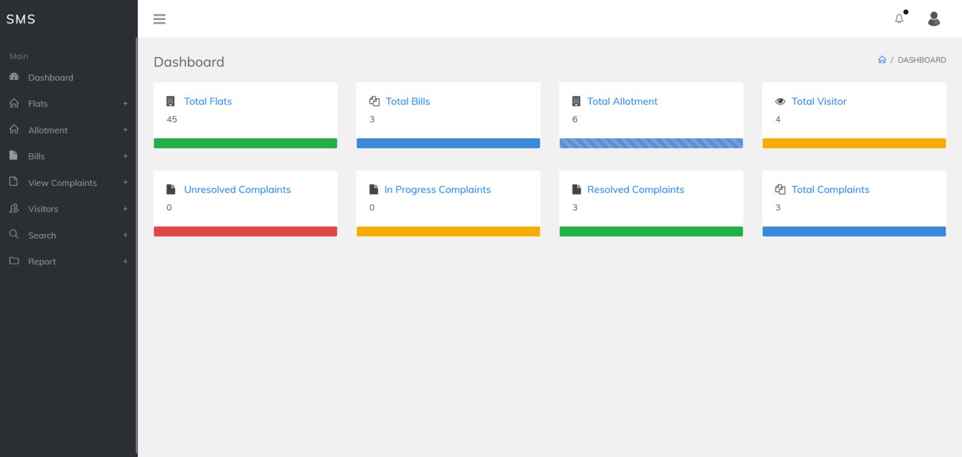
Task: Click the folder icon next to Report
Action: [14, 261]
